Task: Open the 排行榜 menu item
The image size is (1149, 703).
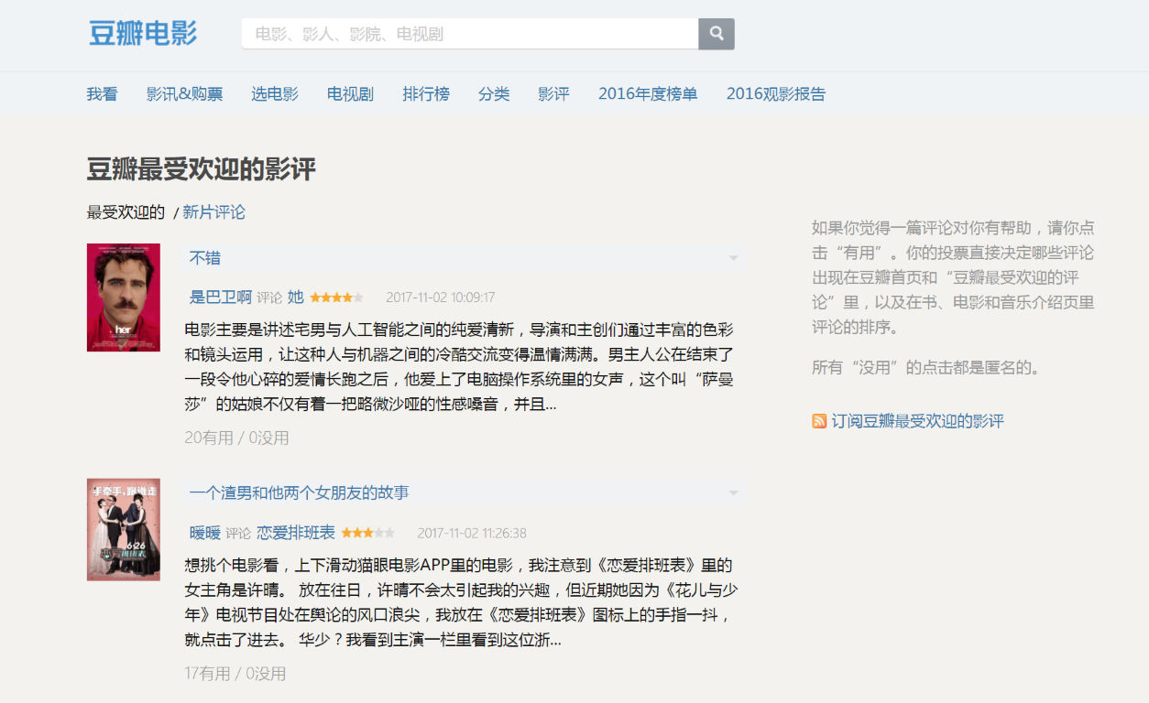Action: coord(425,93)
